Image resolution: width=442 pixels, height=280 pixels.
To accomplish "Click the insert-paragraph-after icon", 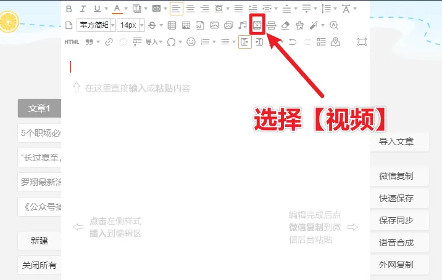I will point(259,42).
